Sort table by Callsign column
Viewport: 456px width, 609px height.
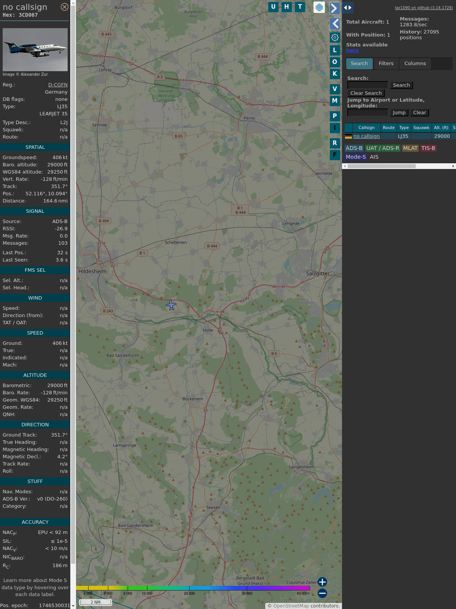click(x=366, y=128)
